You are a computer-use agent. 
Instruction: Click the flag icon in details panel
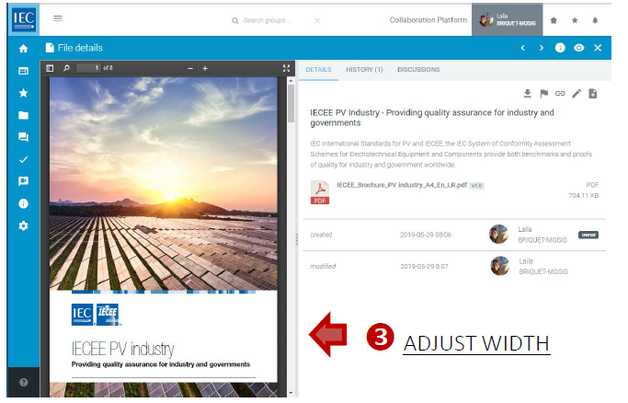(543, 93)
